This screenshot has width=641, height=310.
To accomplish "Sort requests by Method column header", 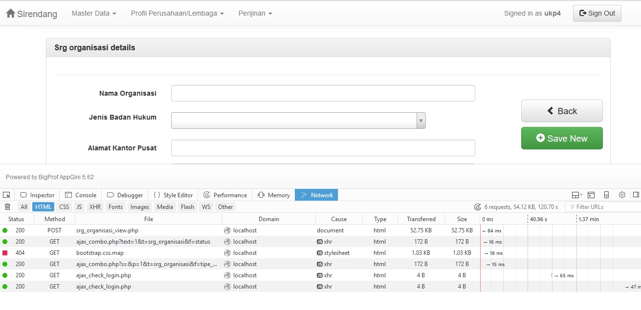I will [55, 219].
